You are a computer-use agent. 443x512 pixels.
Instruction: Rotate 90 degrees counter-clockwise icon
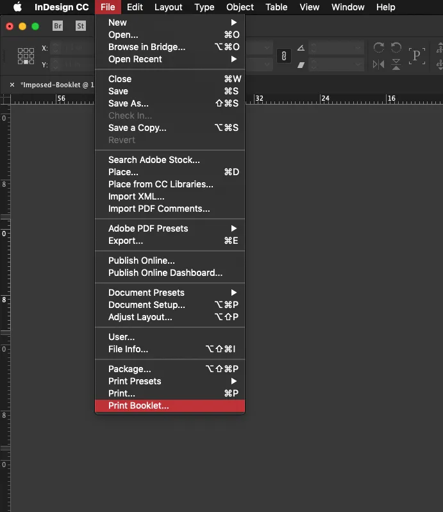(396, 47)
